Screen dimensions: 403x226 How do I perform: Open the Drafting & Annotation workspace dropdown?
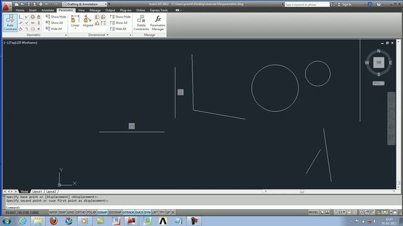pyautogui.click(x=85, y=4)
